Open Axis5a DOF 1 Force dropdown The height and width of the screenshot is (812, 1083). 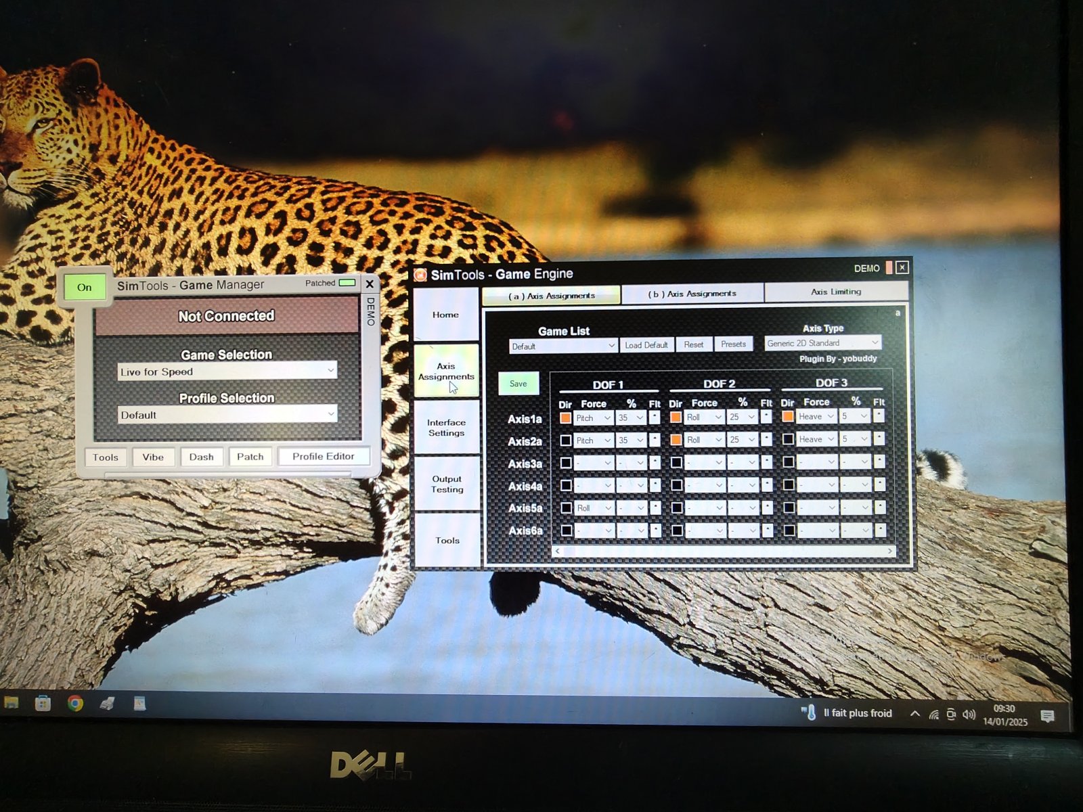594,507
